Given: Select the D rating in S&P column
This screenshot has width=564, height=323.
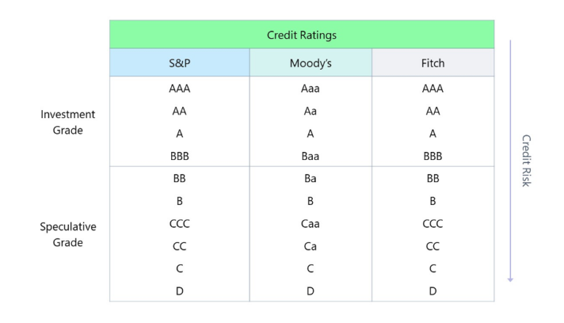Looking at the screenshot, I should click(x=179, y=291).
